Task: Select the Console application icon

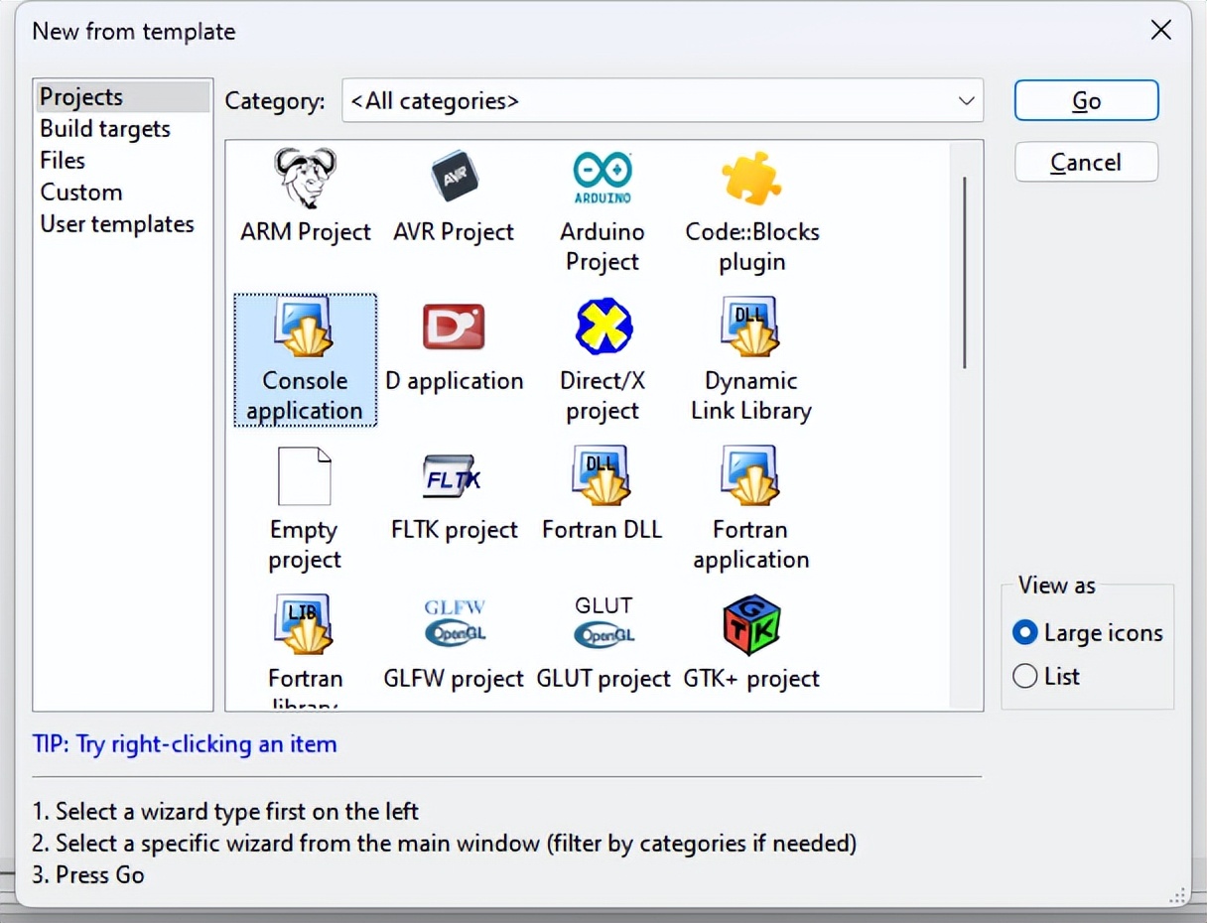Action: (x=305, y=327)
